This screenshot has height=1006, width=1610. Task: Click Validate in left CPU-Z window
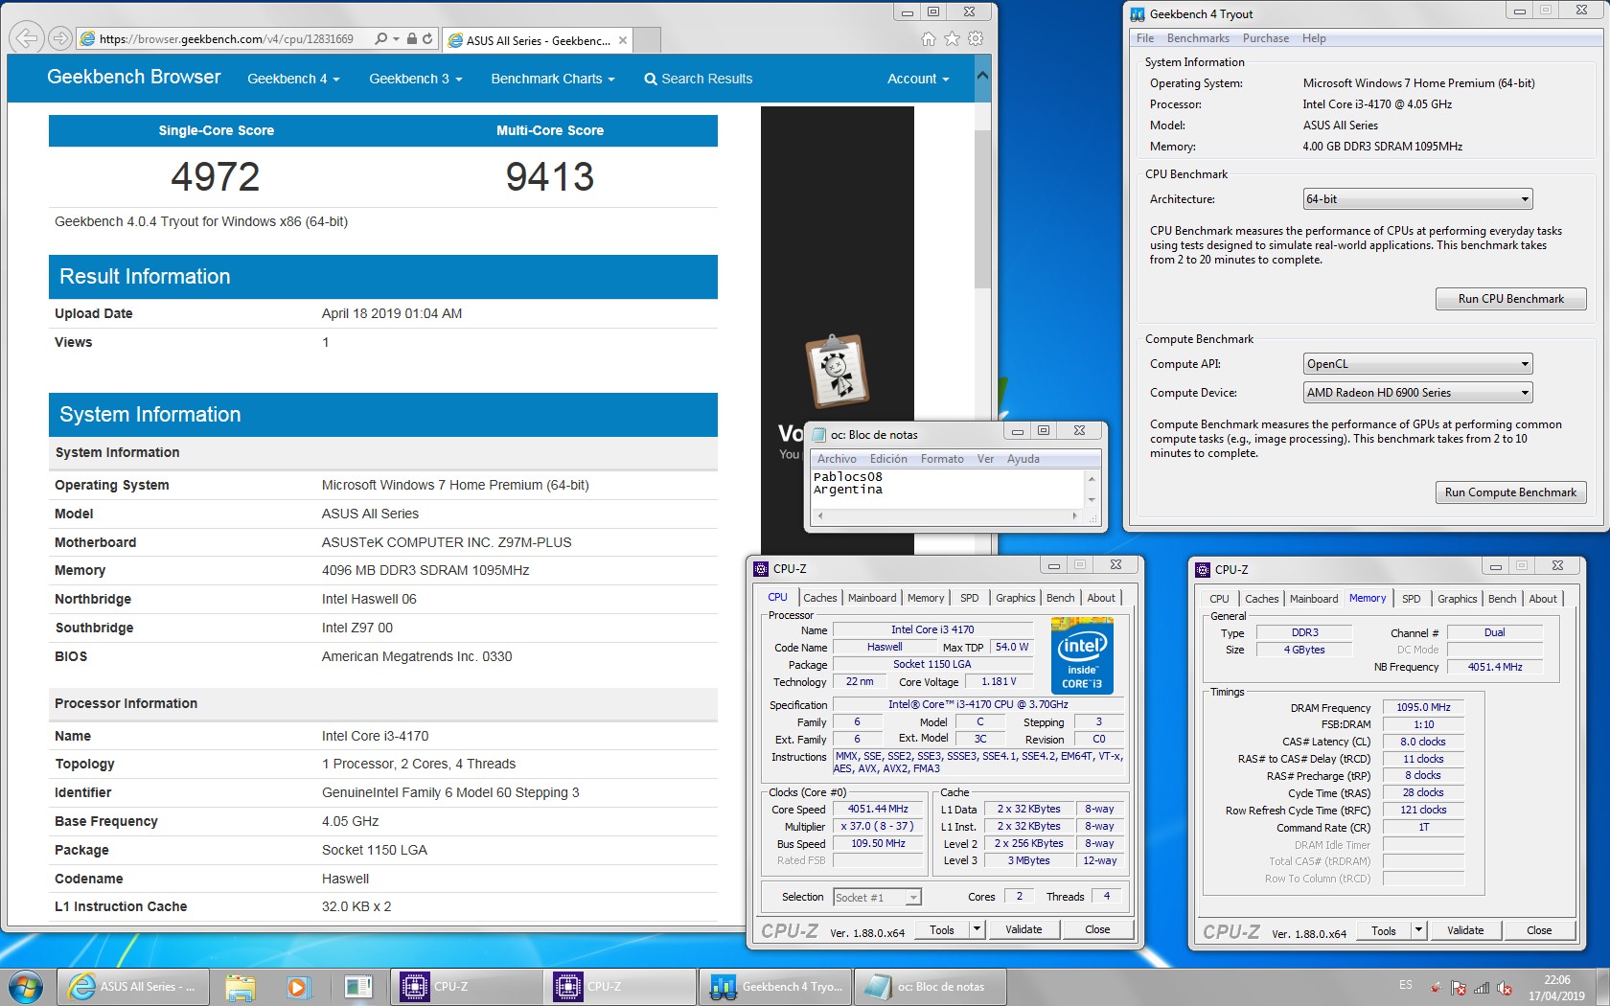pyautogui.click(x=1023, y=929)
